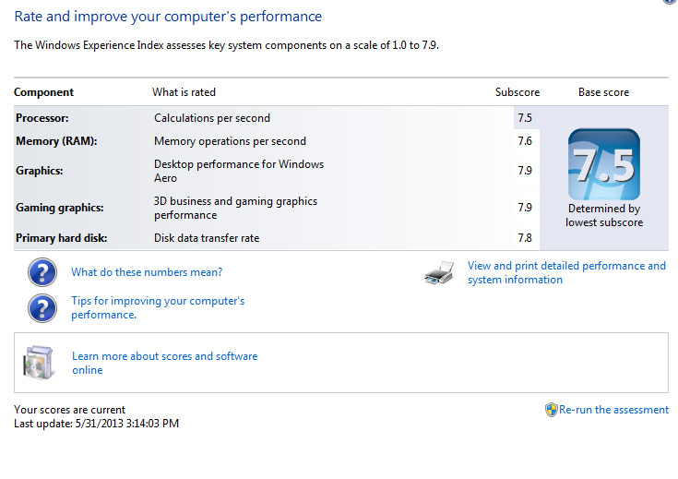Click the UAC shield icon next to Re-run

tap(551, 410)
